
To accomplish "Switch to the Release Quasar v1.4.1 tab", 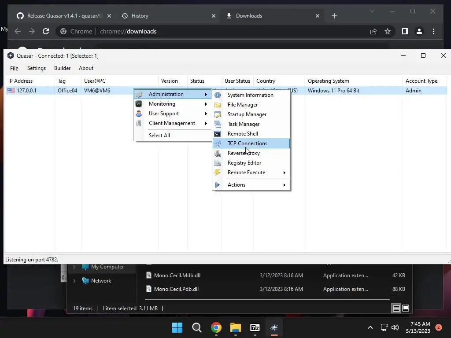I will pos(63,16).
